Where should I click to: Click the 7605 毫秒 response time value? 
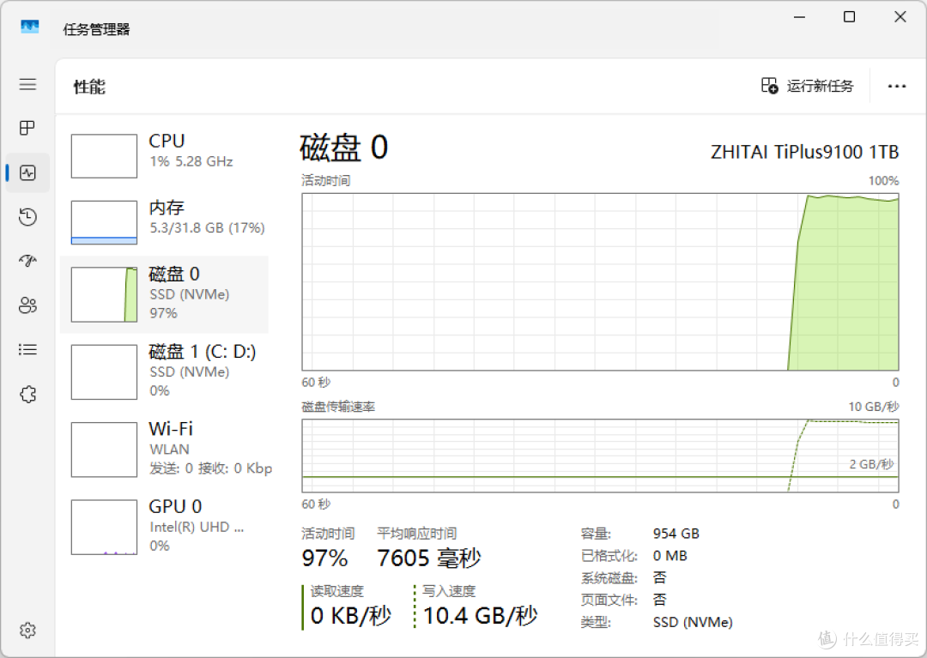(x=429, y=558)
